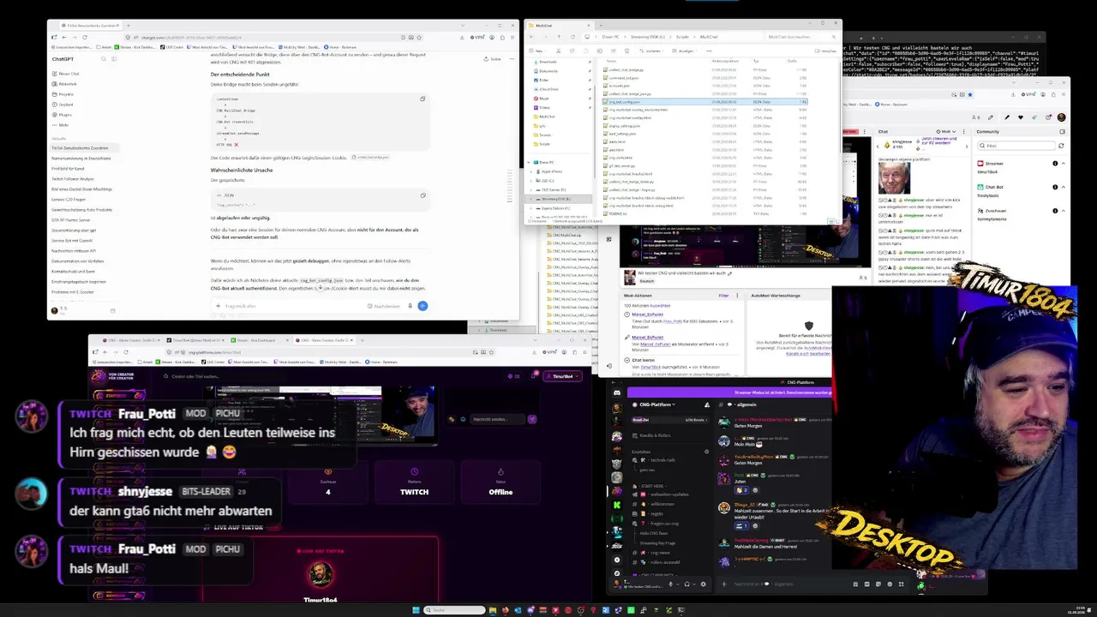Expand the Dieser PC tree node
The image size is (1097, 617).
531,162
